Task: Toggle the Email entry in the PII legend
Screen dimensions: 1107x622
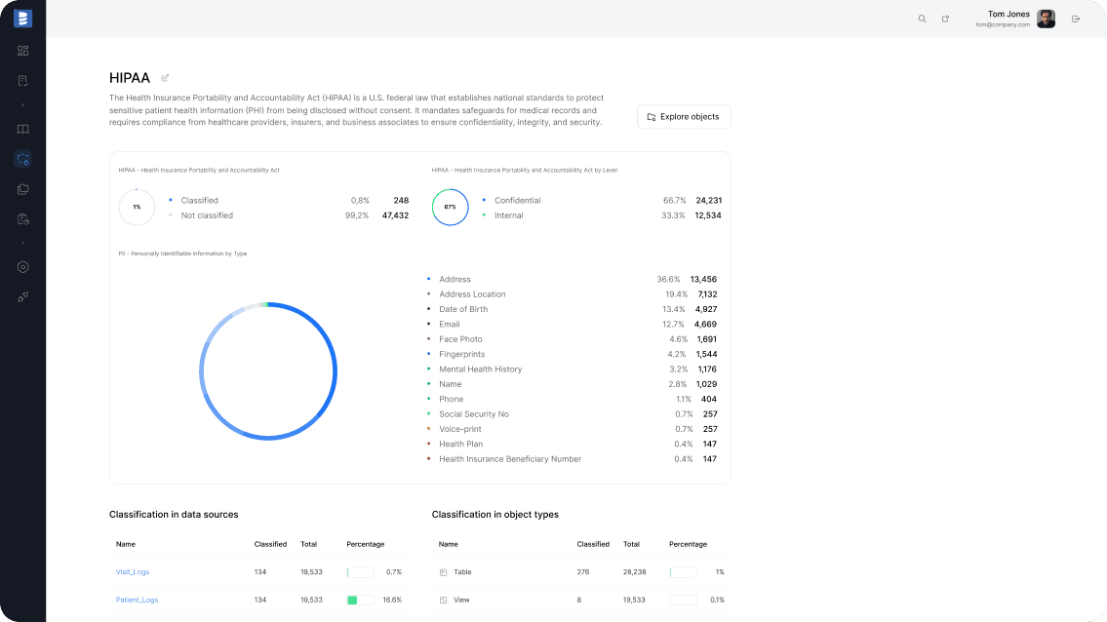Action: click(x=449, y=324)
